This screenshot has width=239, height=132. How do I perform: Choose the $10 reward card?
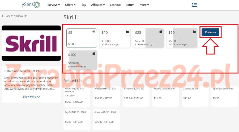pyautogui.click(x=115, y=38)
